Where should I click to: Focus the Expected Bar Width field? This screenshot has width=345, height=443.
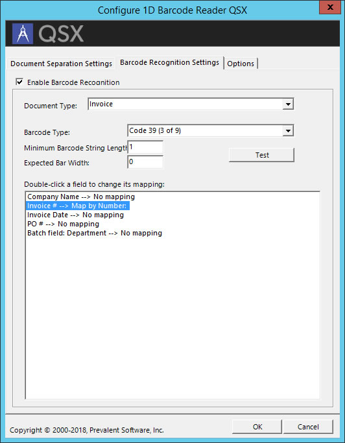pyautogui.click(x=145, y=162)
